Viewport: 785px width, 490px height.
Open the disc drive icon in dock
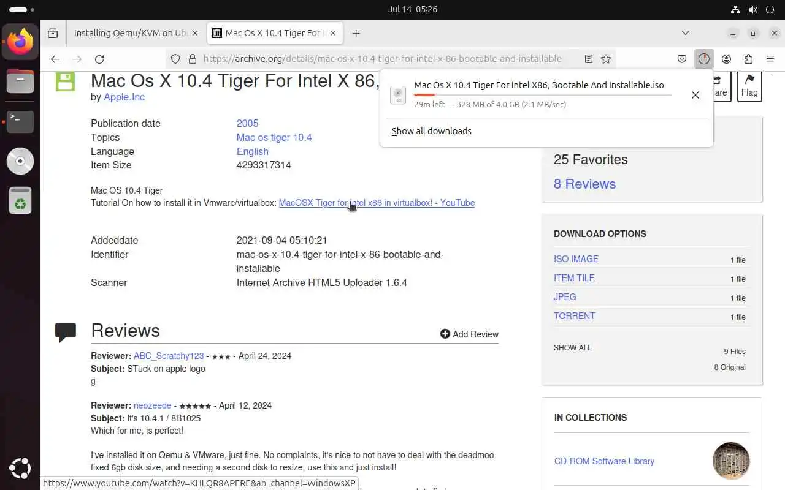tap(20, 161)
